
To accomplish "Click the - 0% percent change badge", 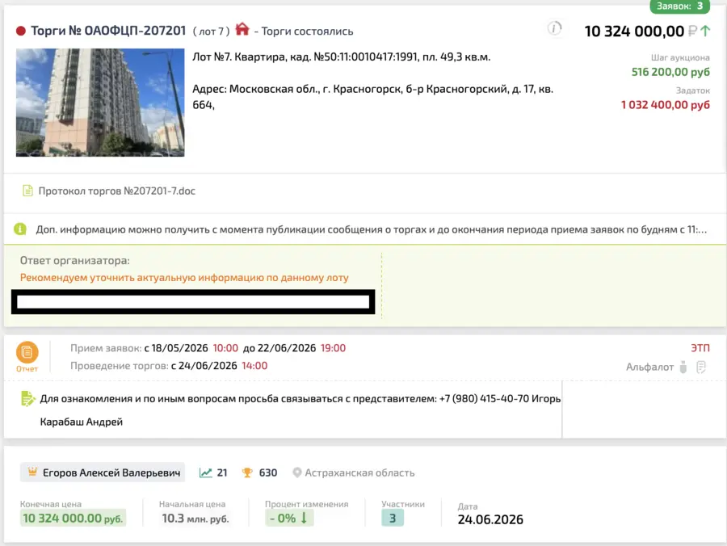I will point(289,518).
